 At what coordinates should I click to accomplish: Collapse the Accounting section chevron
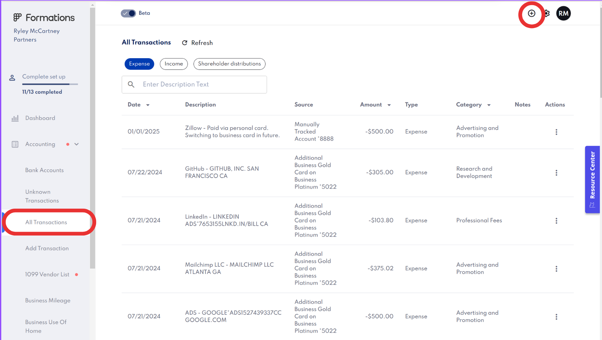coord(77,144)
